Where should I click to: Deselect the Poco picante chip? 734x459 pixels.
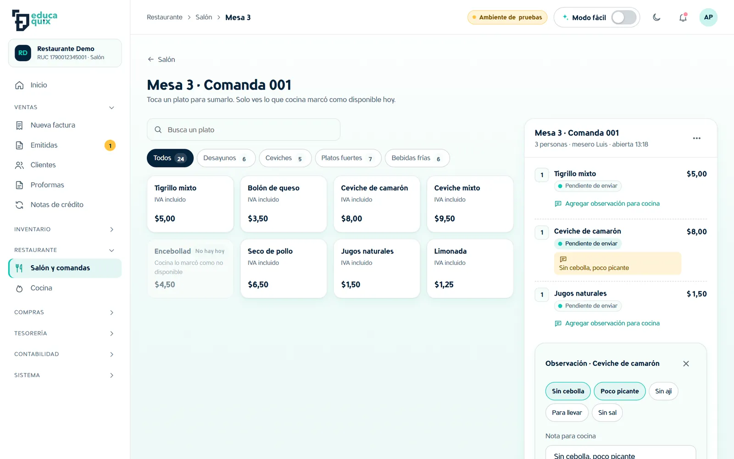[619, 391]
